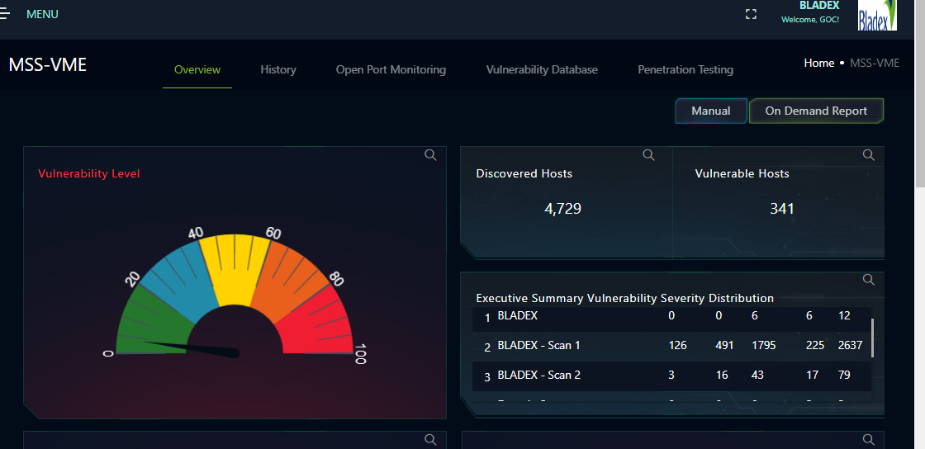
Task: Magnify the Vulnerable Hosts panel
Action: tap(868, 155)
